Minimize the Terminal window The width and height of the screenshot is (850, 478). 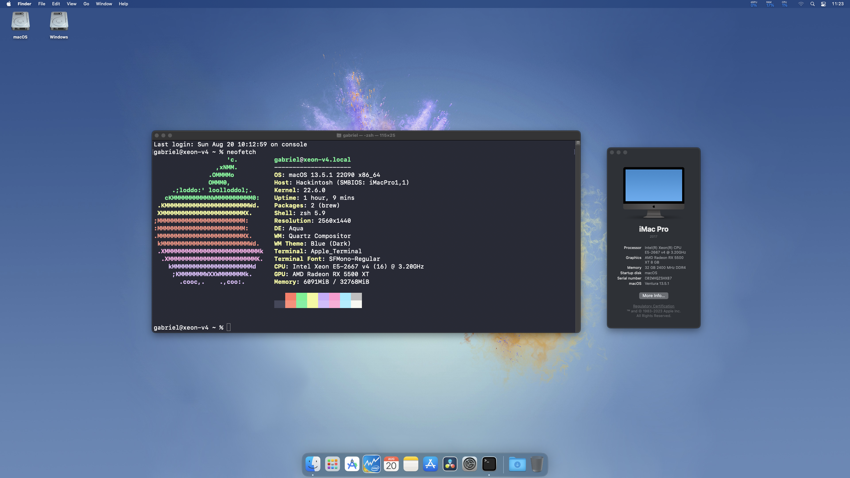coord(163,135)
